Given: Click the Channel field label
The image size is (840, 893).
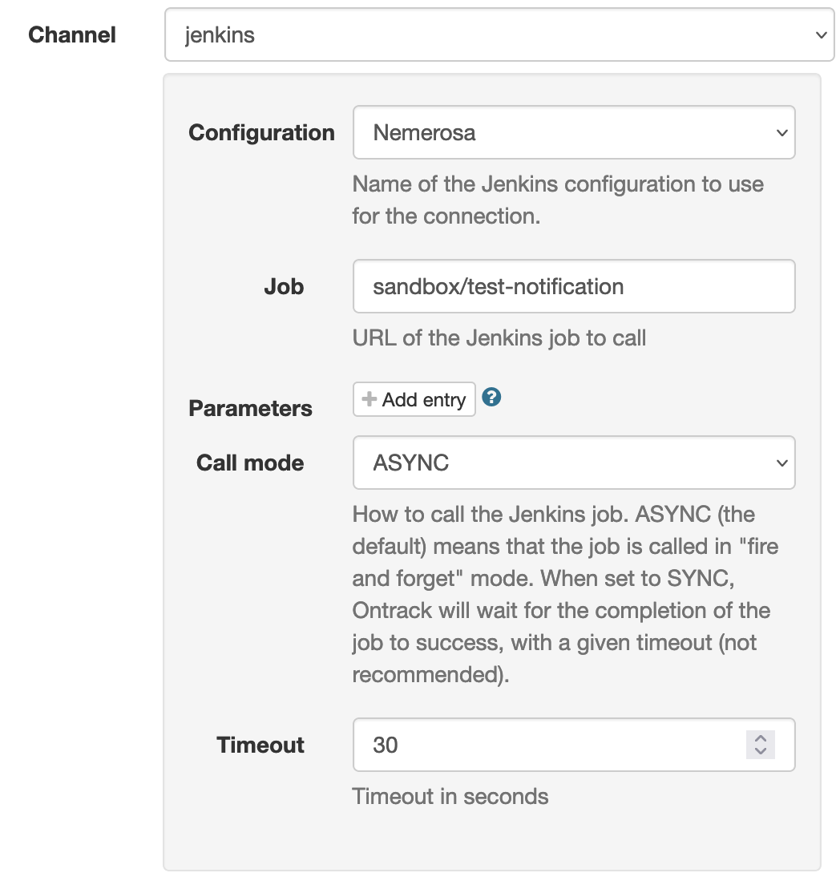Looking at the screenshot, I should pos(72,35).
